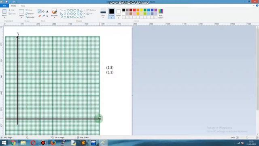Select the Fill with color bucket tool
Screen dimensions: 259x146
pyautogui.click(x=43, y=11)
